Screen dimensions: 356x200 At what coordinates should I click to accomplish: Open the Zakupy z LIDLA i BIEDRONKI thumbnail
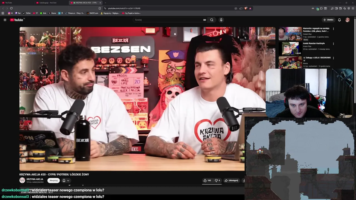coord(290,62)
